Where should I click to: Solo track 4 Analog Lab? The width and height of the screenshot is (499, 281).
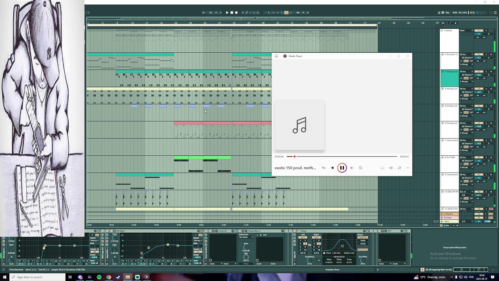[x=486, y=89]
